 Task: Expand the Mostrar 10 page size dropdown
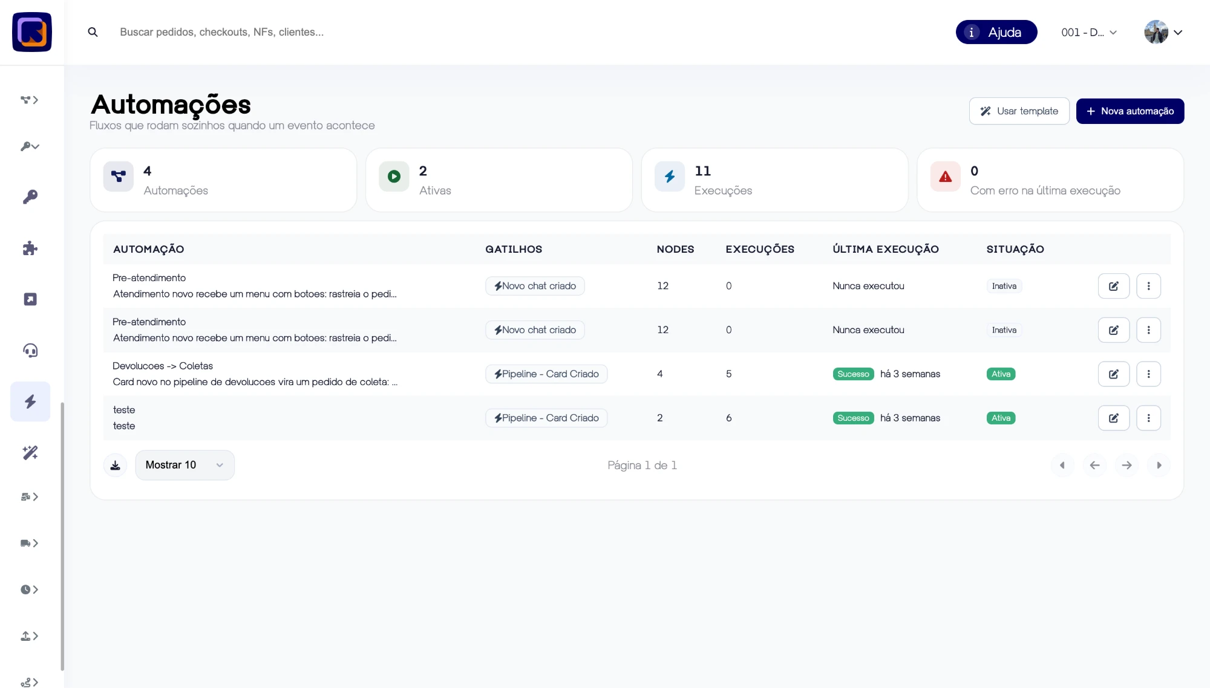pyautogui.click(x=185, y=465)
